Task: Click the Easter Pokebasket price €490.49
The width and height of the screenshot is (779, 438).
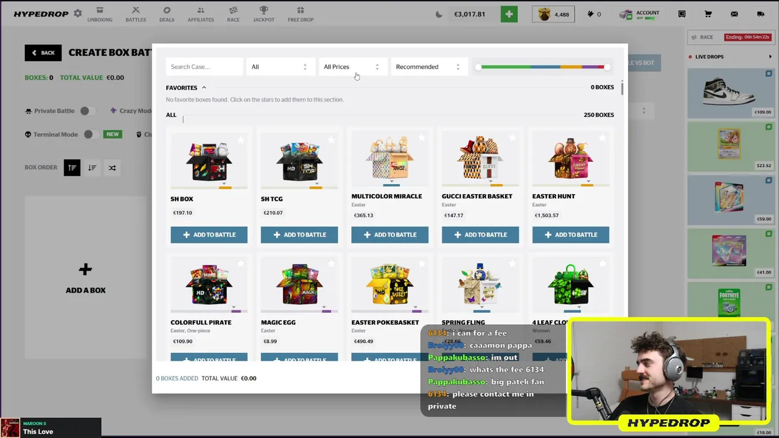Action: [x=363, y=341]
